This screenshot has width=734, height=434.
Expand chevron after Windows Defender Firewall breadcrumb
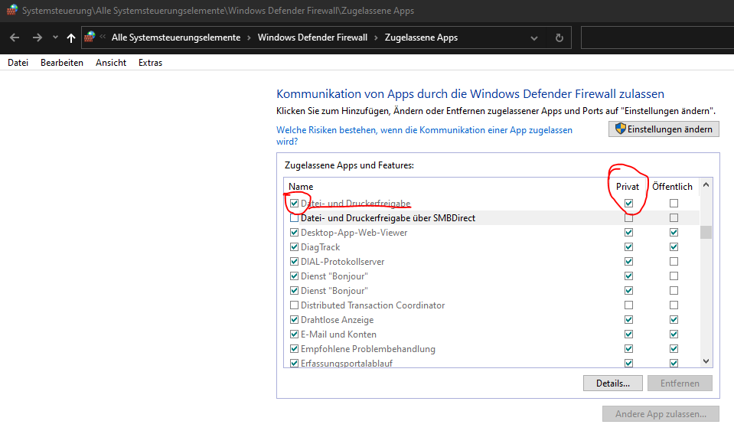(x=376, y=38)
